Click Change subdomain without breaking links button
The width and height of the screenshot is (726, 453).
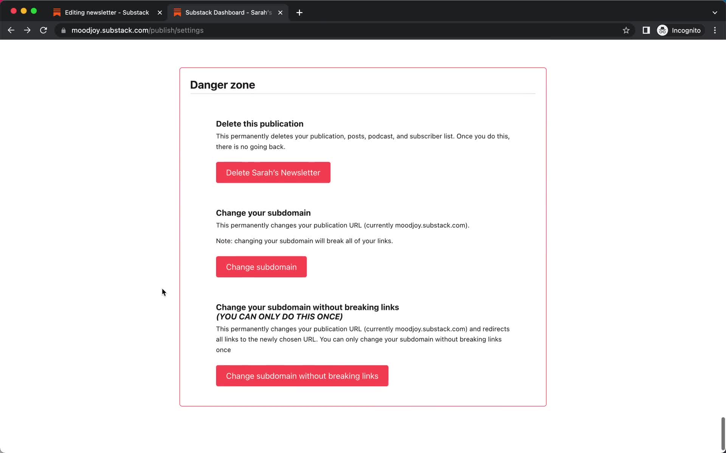click(x=302, y=376)
